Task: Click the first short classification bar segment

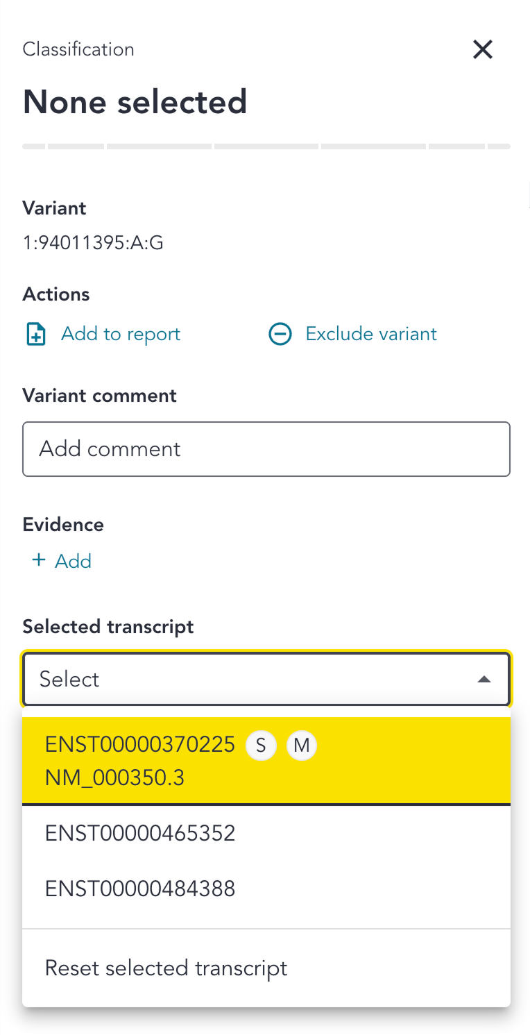Action: pos(33,146)
